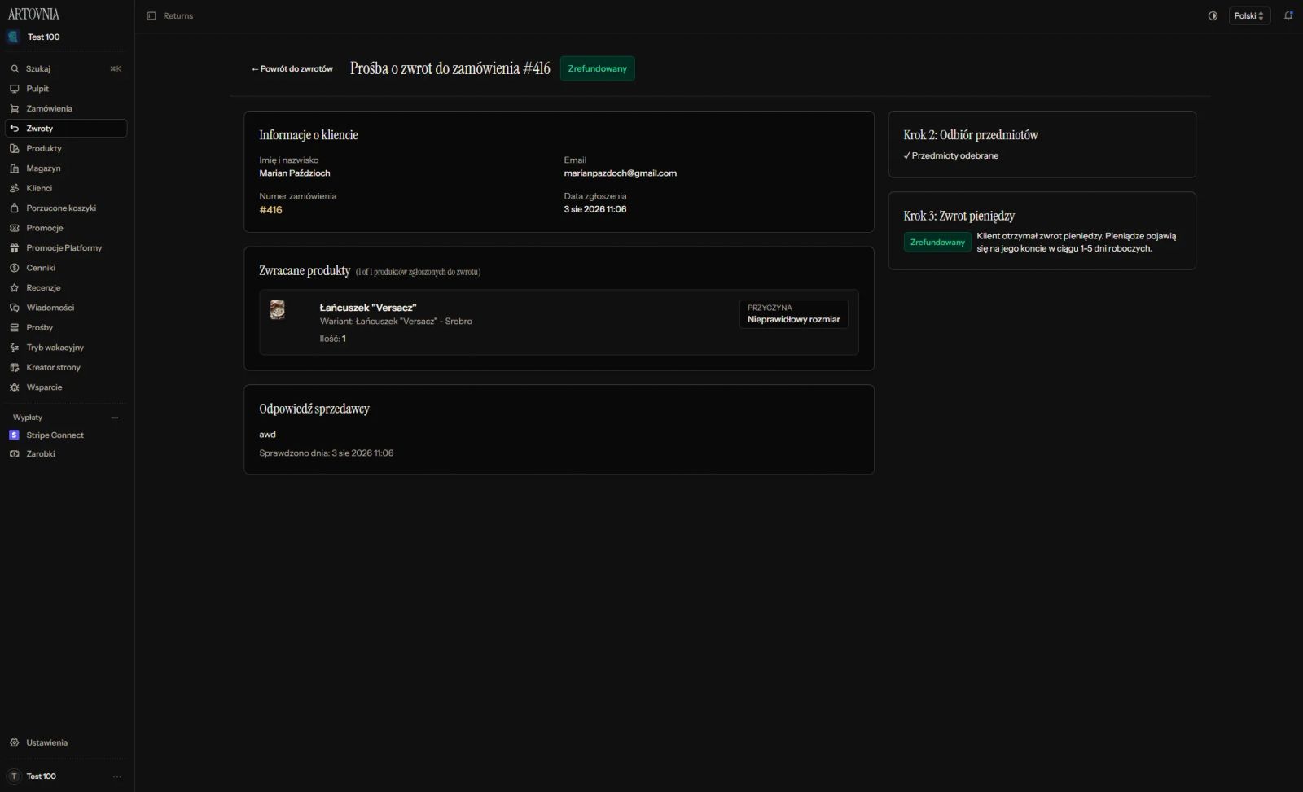Viewport: 1303px width, 792px height.
Task: Open Zamówienia in the sidebar
Action: tap(66, 108)
